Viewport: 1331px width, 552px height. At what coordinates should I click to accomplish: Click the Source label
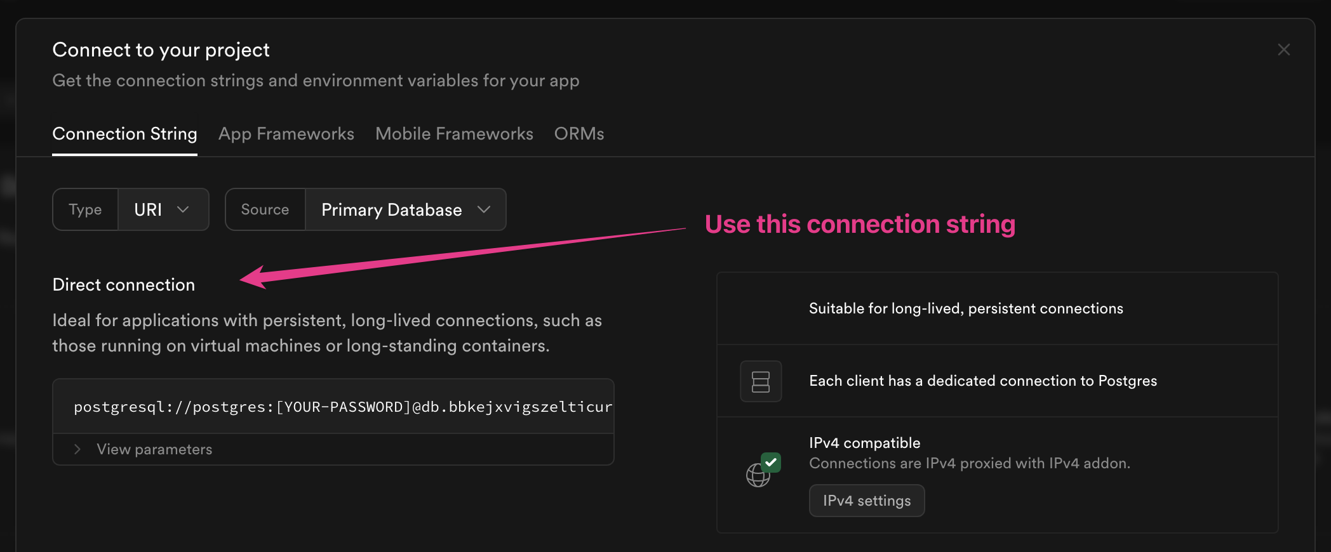coord(265,209)
